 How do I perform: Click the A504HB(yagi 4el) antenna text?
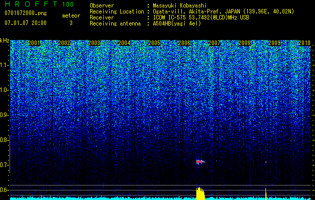pos(177,23)
